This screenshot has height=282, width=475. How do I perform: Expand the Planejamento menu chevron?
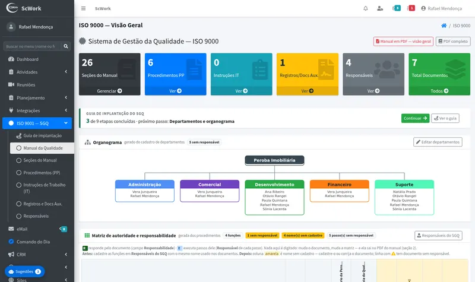66,97
